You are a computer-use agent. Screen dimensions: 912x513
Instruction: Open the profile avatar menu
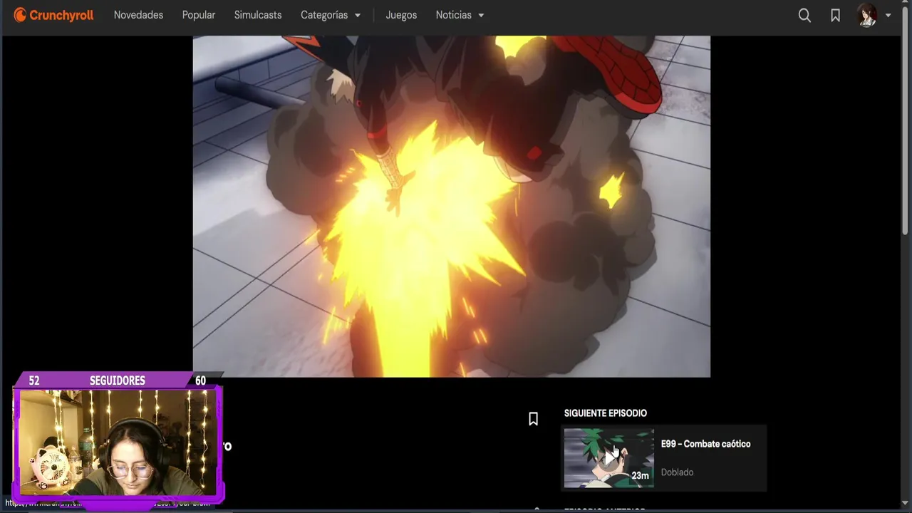coord(874,15)
